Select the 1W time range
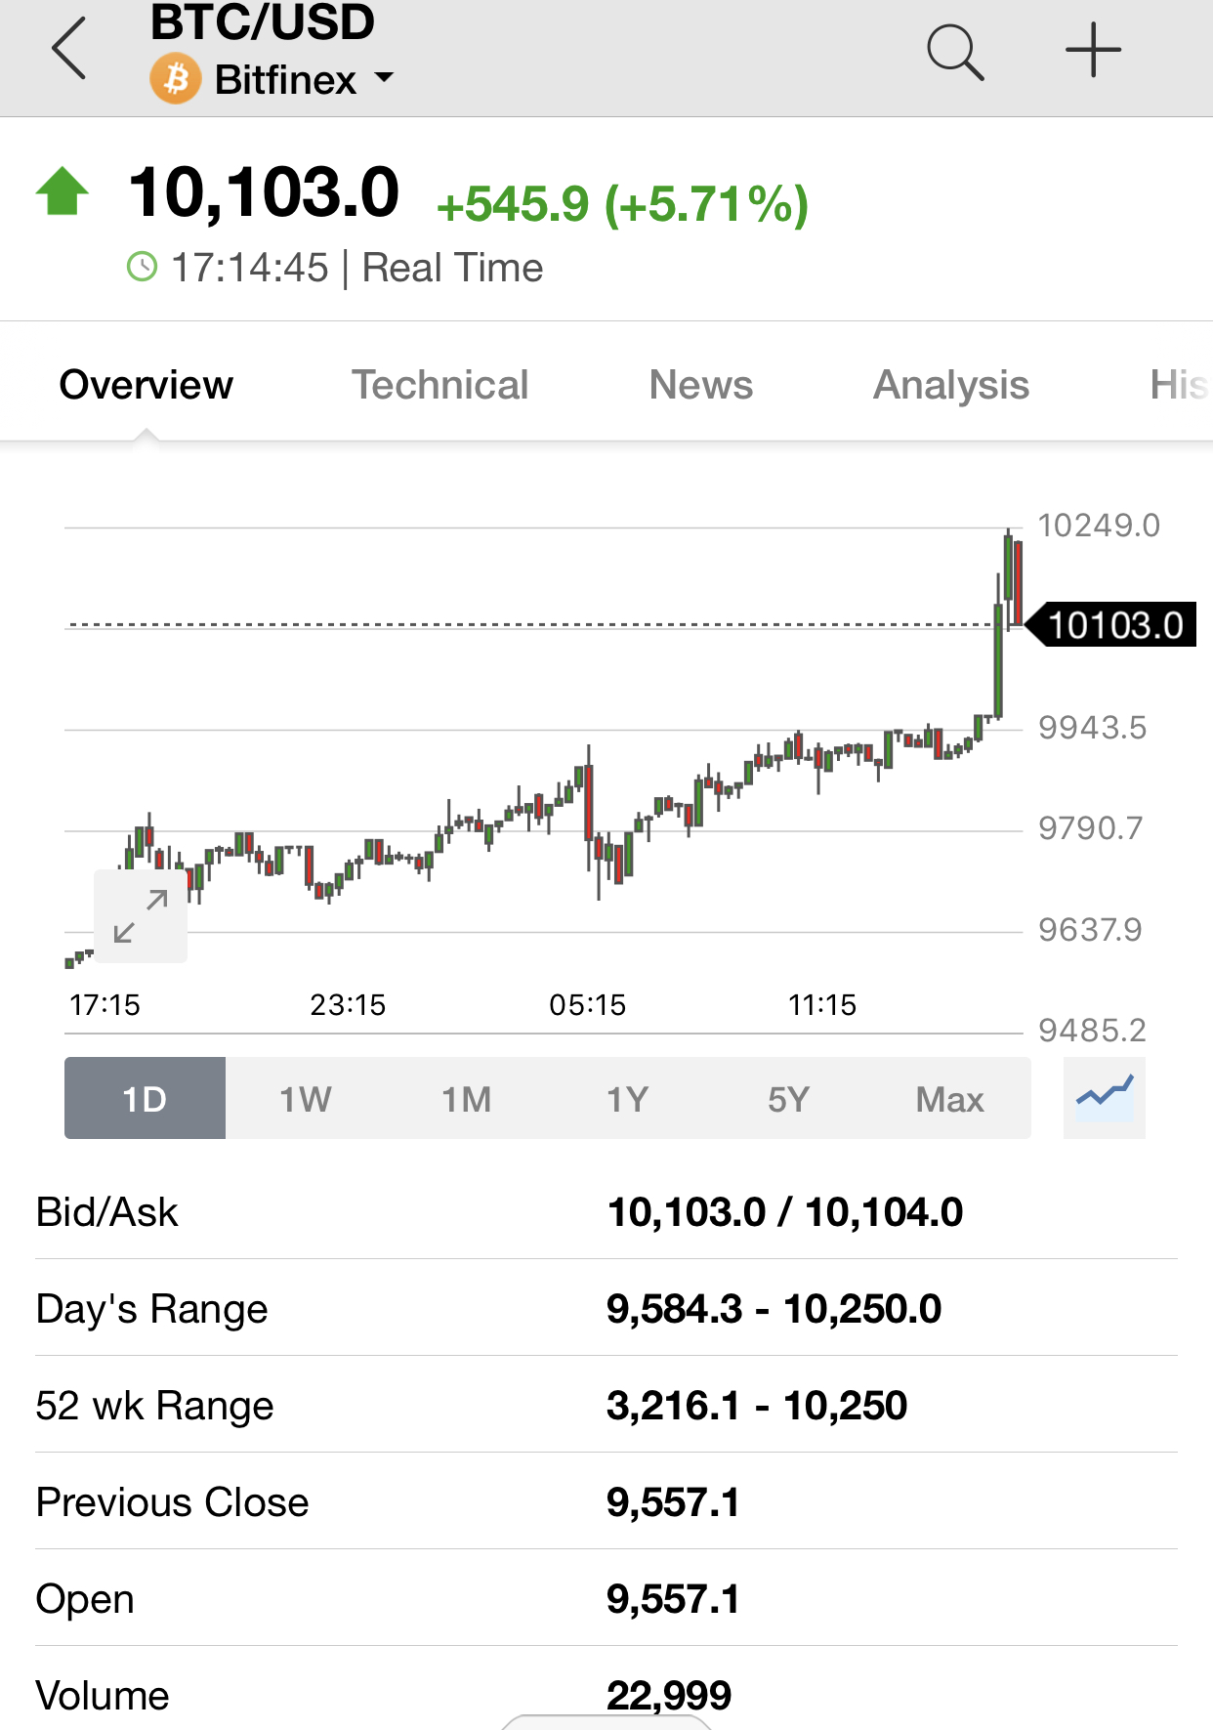The image size is (1213, 1730). click(306, 1098)
